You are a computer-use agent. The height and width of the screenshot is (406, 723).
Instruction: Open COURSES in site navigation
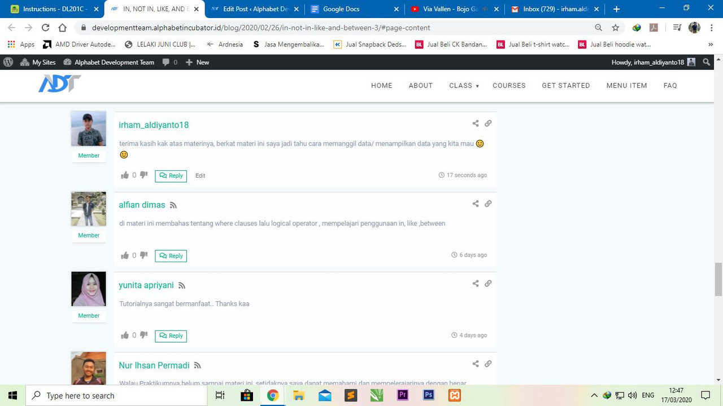[509, 86]
